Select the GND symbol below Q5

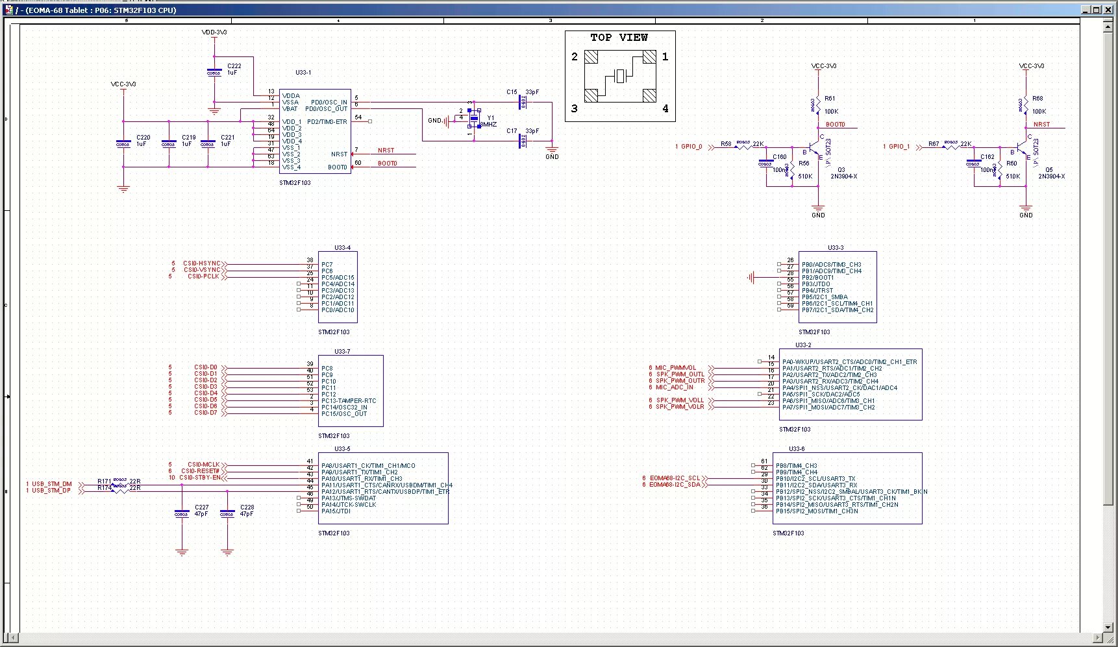(x=1026, y=210)
